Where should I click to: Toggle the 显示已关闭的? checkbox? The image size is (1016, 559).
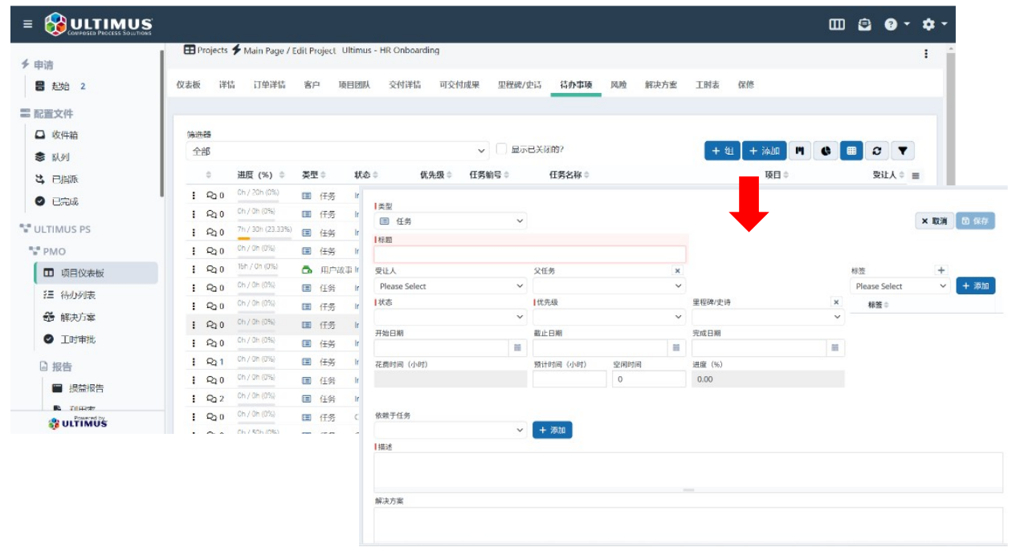(x=502, y=149)
